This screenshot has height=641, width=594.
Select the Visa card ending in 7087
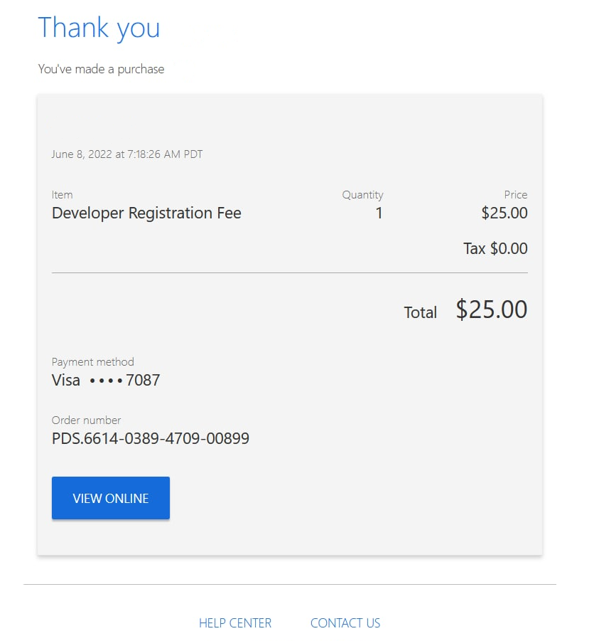[106, 380]
